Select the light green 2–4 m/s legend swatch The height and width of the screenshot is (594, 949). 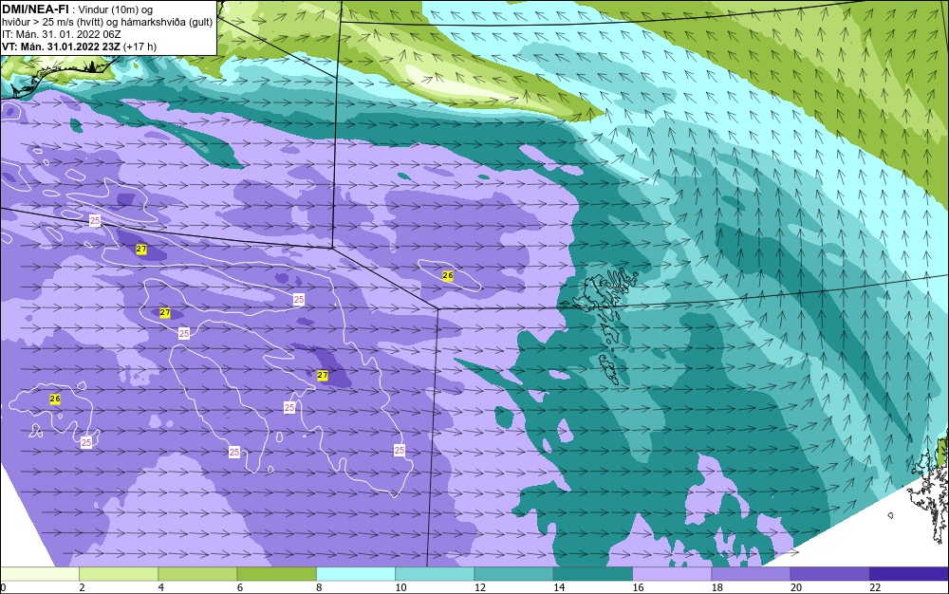point(119,574)
